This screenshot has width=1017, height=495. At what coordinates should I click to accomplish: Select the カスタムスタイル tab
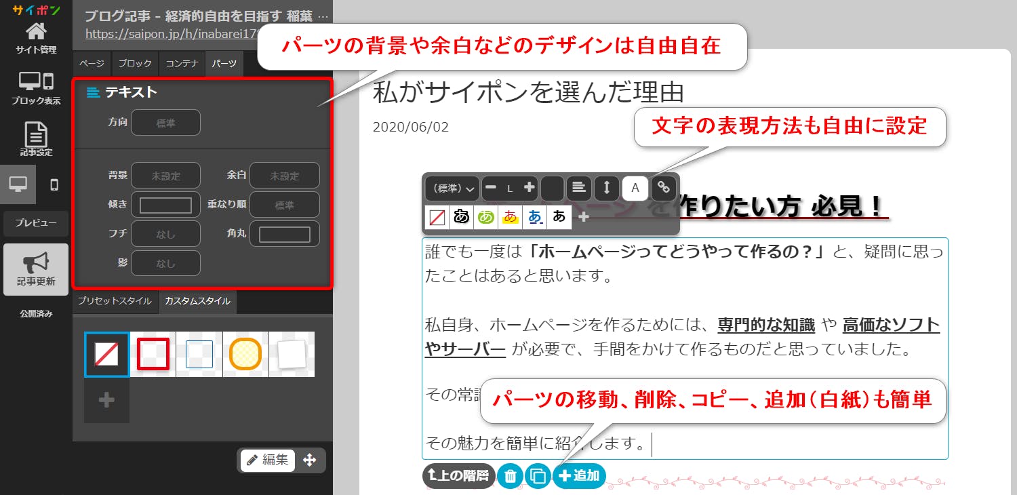(x=197, y=301)
